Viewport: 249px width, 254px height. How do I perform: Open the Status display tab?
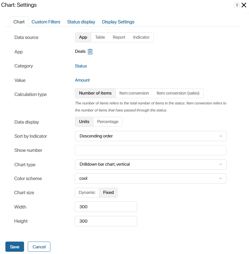click(81, 22)
